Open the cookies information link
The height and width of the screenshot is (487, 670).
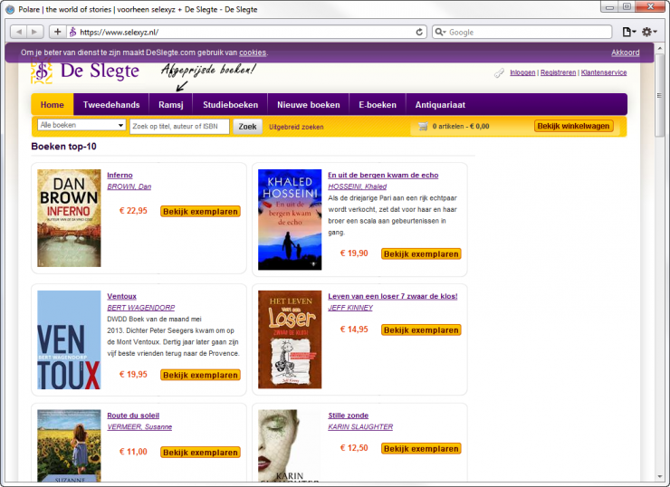(x=253, y=53)
